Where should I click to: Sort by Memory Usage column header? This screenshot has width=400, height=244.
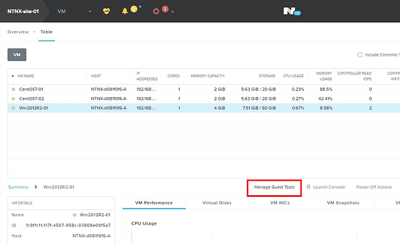[x=324, y=76]
